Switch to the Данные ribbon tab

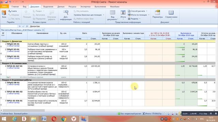61,6
